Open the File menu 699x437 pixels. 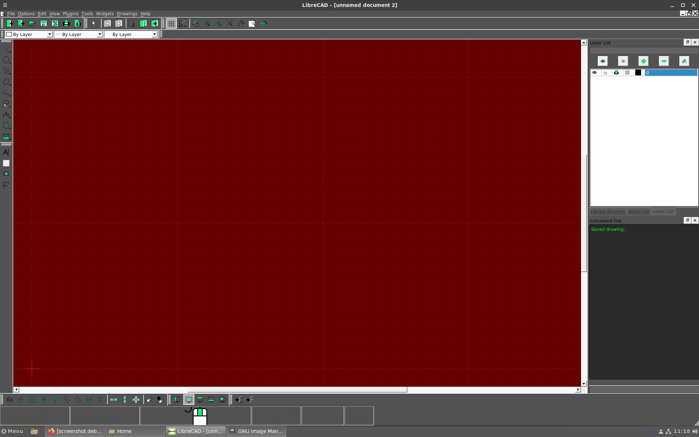(x=11, y=13)
